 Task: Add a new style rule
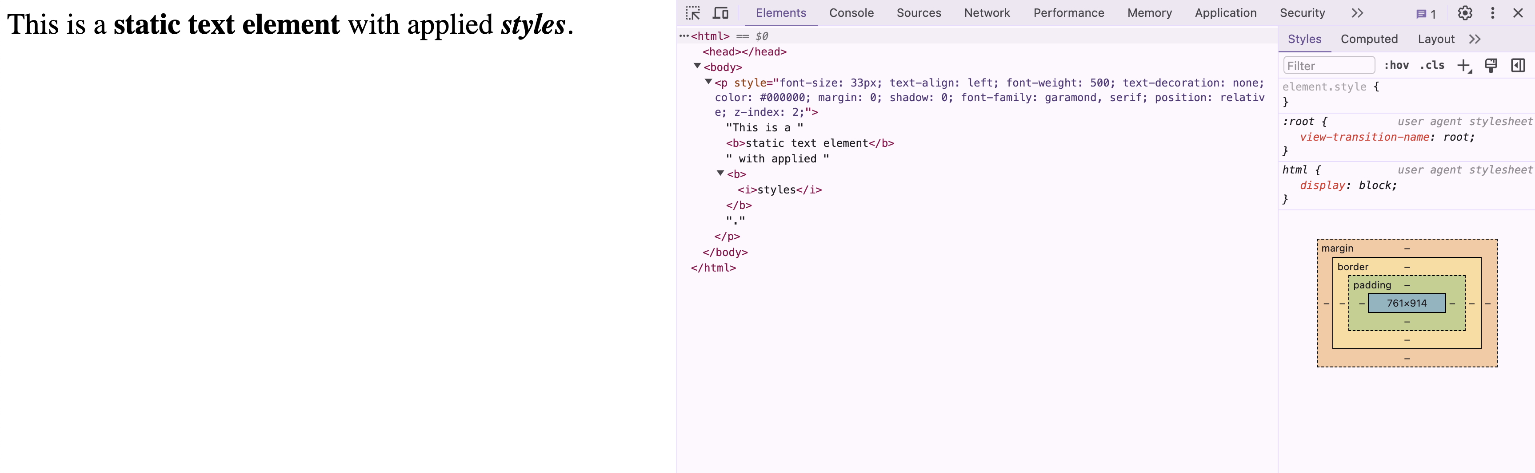point(1463,65)
